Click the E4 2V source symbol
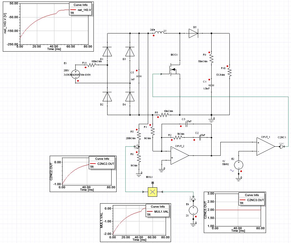291x243 pixels. 193,210
